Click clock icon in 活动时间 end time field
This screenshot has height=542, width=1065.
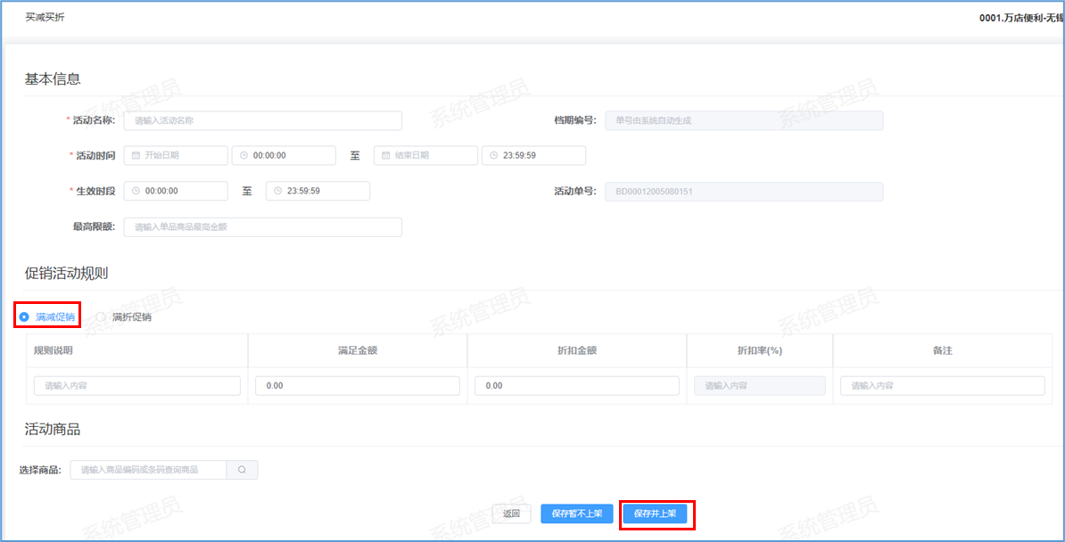493,155
